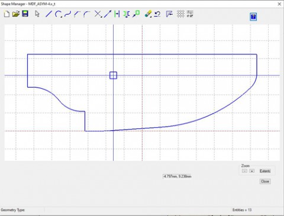Click the Close button
Screen dimensions: 284x216
click(265, 181)
